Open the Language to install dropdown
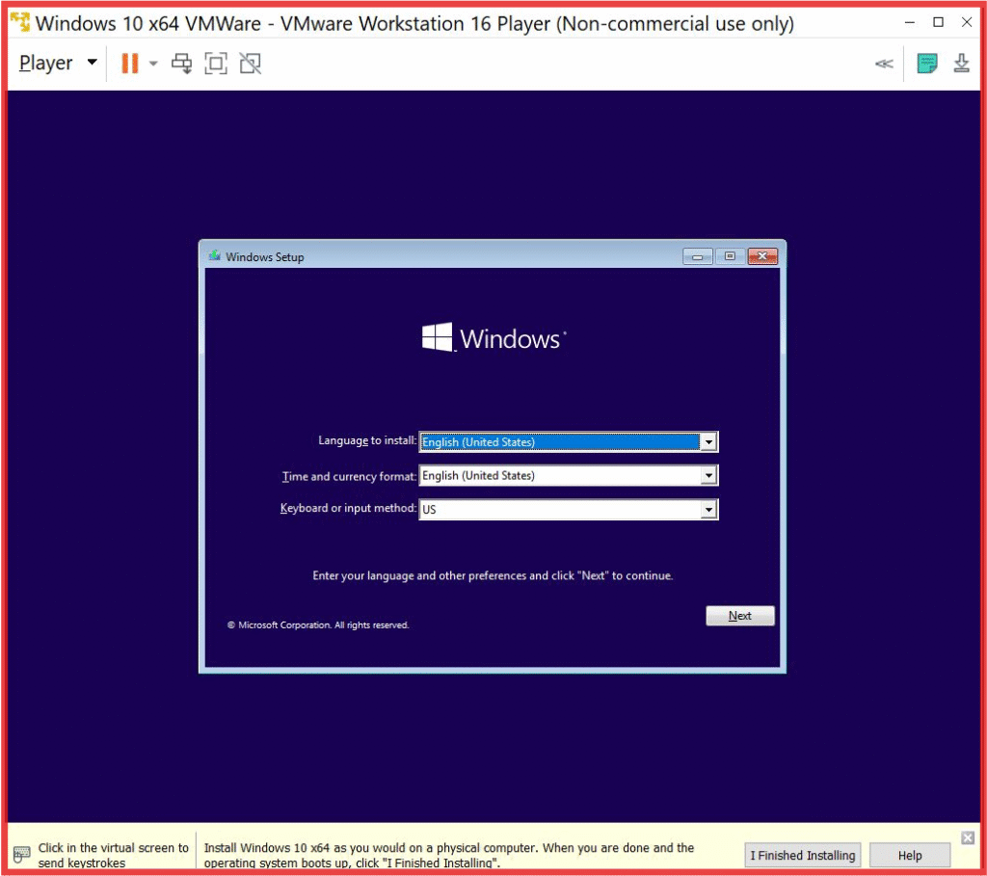 (708, 442)
